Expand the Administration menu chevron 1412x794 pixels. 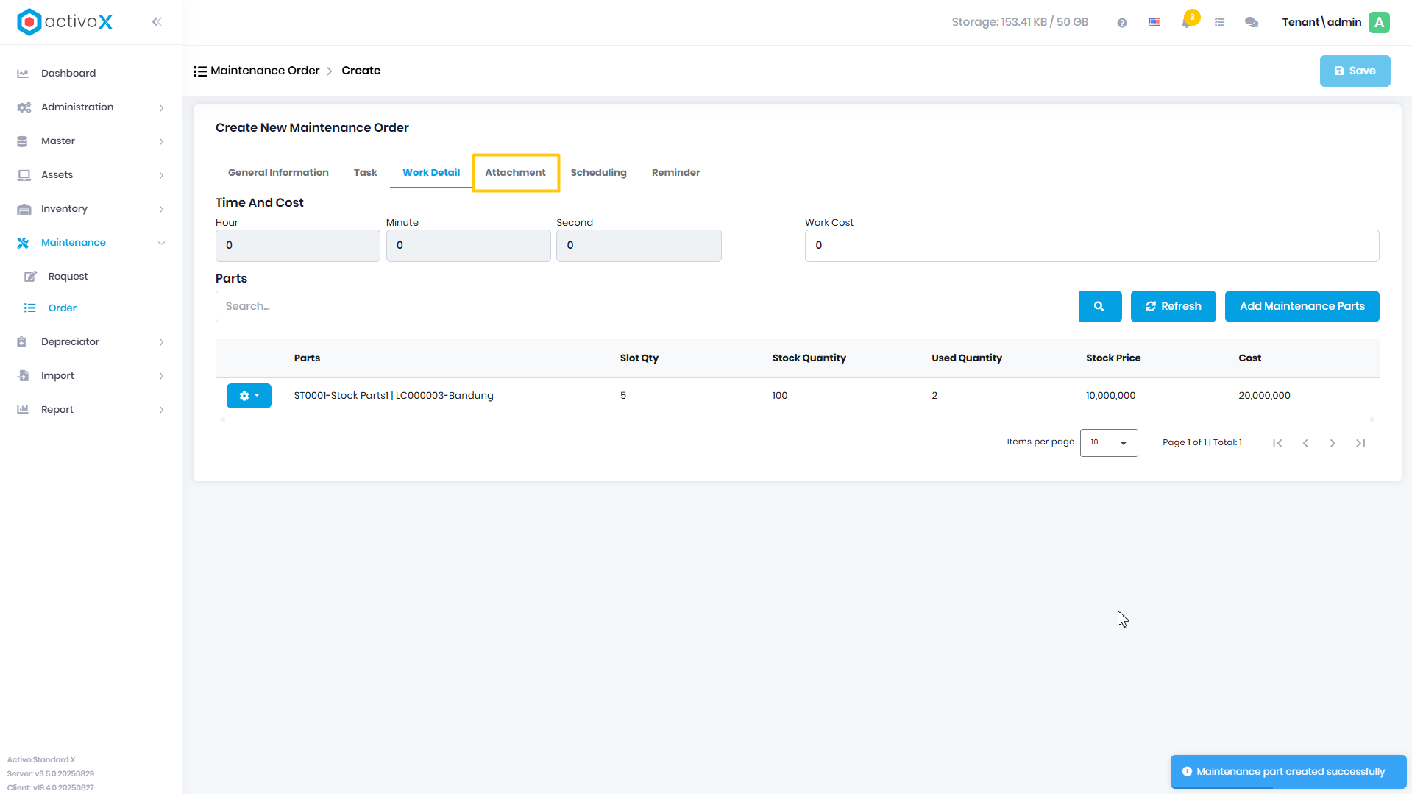tap(161, 108)
